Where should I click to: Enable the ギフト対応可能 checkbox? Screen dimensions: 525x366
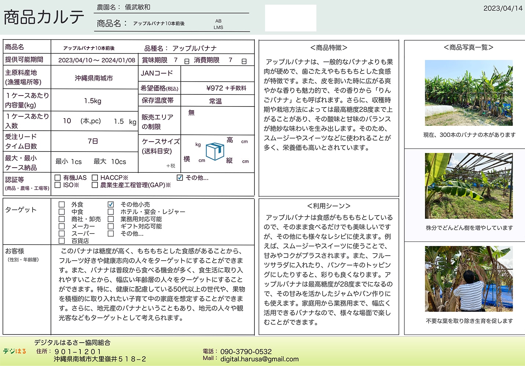(111, 226)
